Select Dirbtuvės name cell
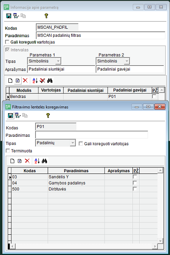This screenshot has height=255, width=170. tap(76, 189)
